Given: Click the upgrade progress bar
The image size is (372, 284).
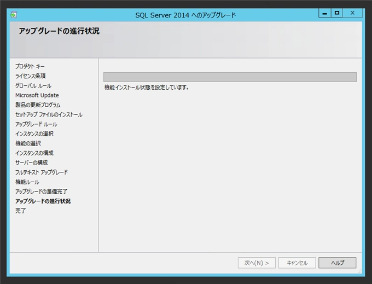Looking at the screenshot, I should point(230,77).
